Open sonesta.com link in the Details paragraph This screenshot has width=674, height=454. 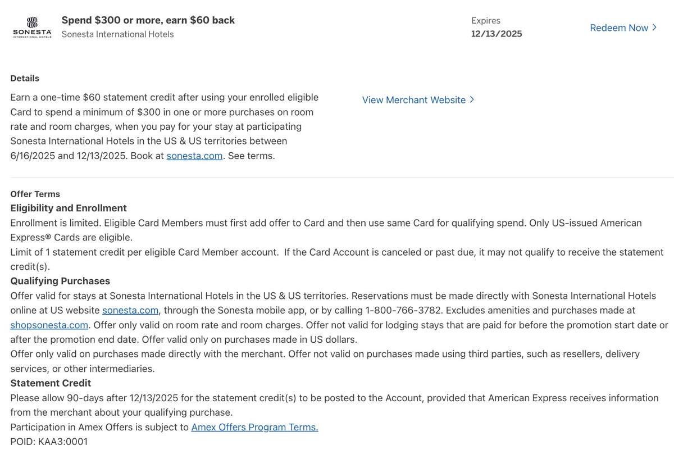pos(194,156)
